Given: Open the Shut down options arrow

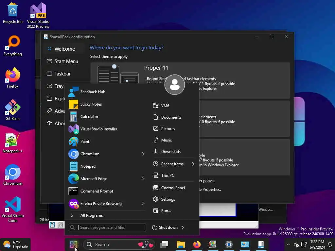Looking at the screenshot, I should (183, 227).
